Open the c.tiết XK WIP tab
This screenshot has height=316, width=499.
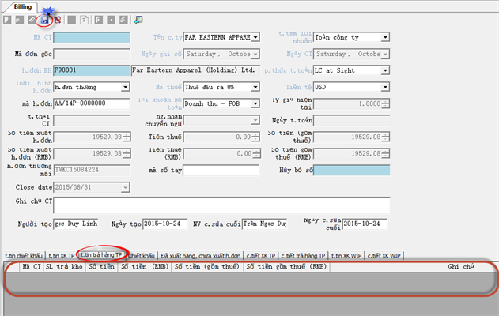coord(384,256)
